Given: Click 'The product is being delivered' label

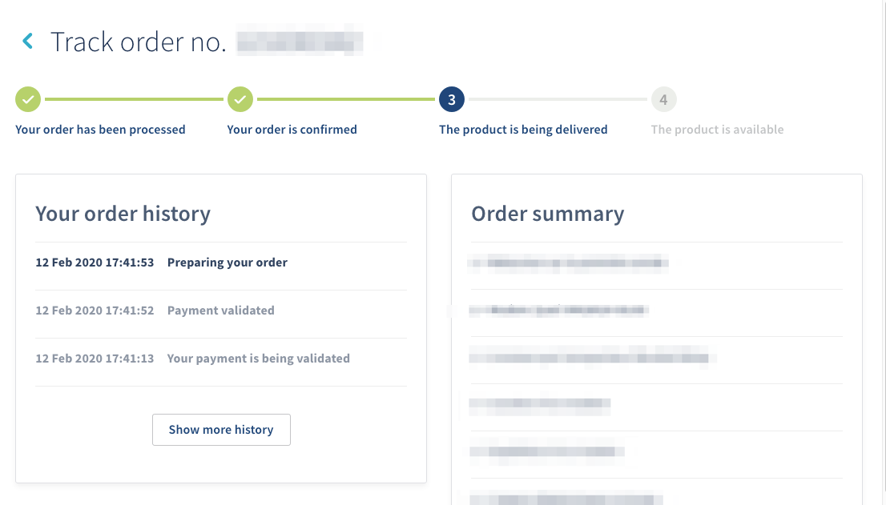Looking at the screenshot, I should pyautogui.click(x=523, y=129).
